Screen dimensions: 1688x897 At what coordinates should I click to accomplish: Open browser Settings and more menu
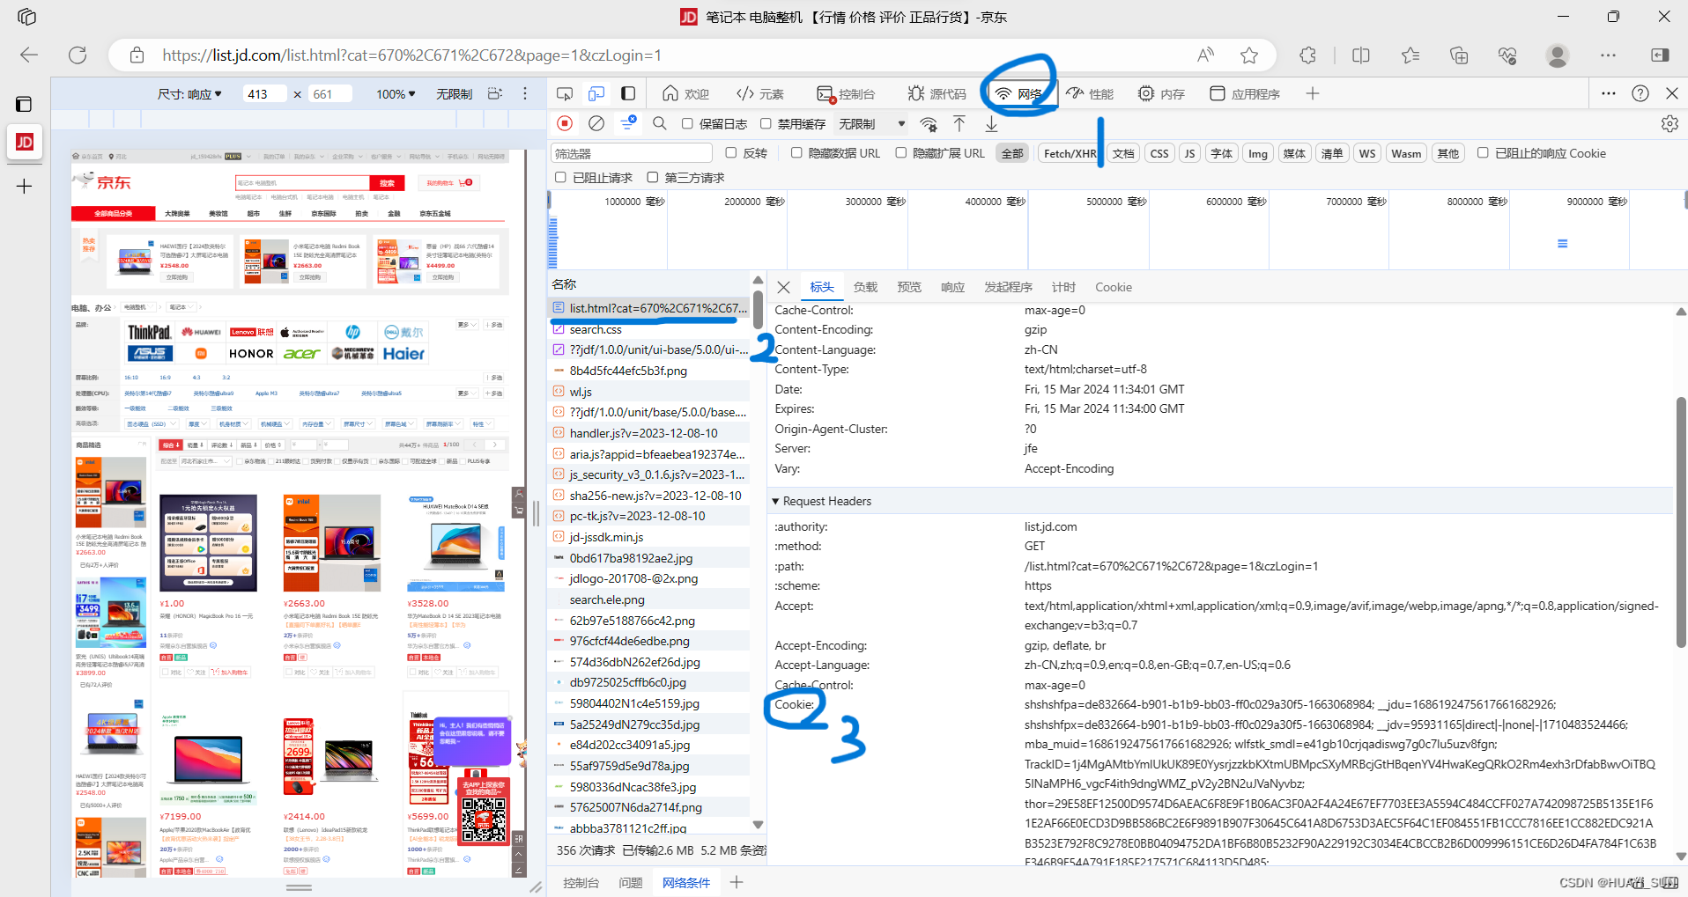click(x=1608, y=55)
